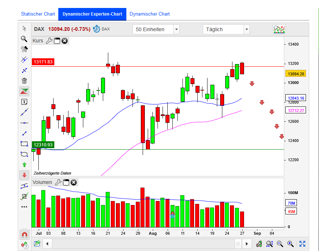Click the Täglich dropdown arrow

(247, 29)
